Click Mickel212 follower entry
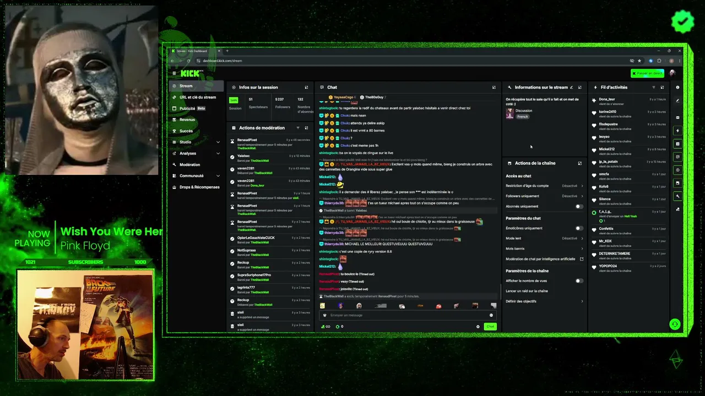 (x=607, y=149)
